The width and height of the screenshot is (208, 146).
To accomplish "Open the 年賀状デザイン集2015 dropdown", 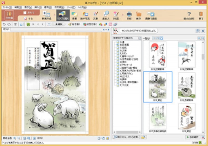I will 140,38.
